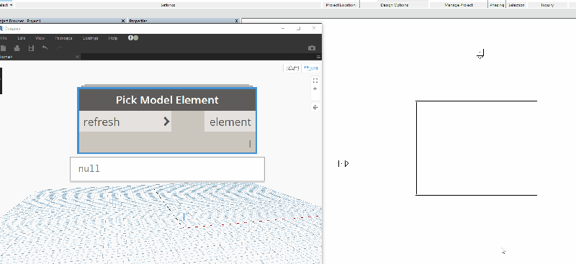Expand the Select dropdown in Revit ribbon
The width and height of the screenshot is (576, 264).
tap(6, 5)
